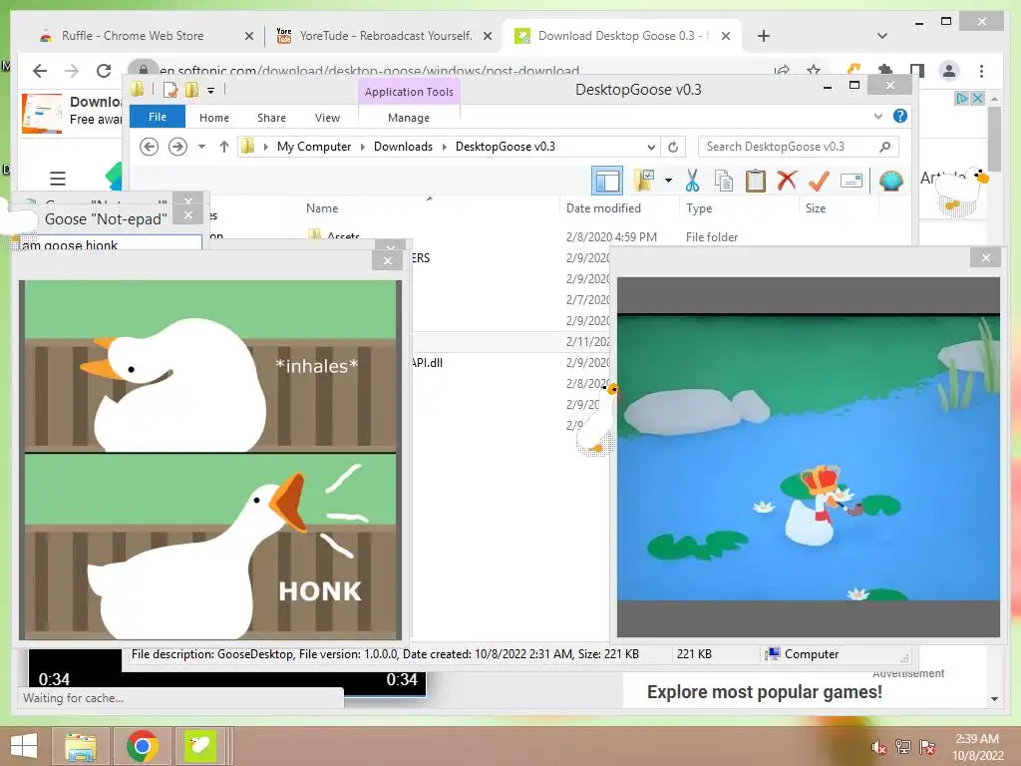Image resolution: width=1021 pixels, height=766 pixels.
Task: Click the Properties quick access icon in title bar
Action: (x=170, y=90)
